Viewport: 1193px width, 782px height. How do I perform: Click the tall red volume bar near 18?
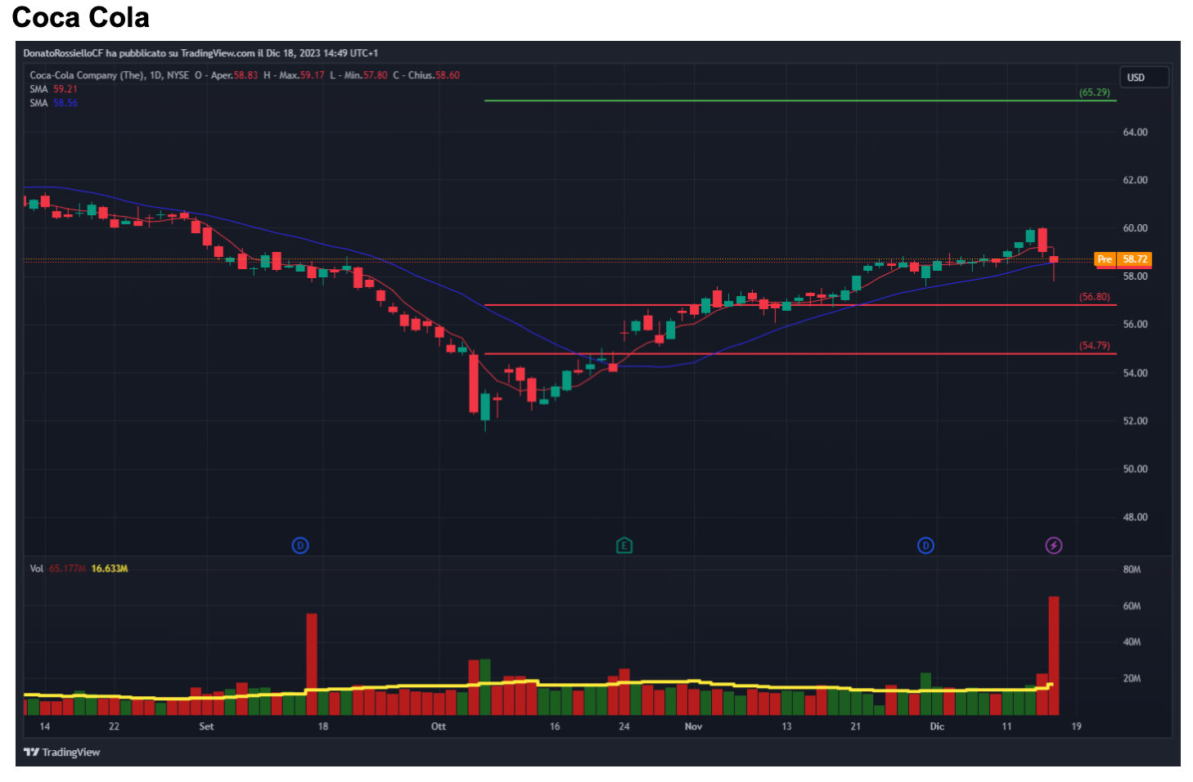click(x=312, y=664)
